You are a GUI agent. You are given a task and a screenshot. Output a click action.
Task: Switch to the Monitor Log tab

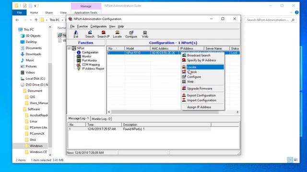(101, 118)
